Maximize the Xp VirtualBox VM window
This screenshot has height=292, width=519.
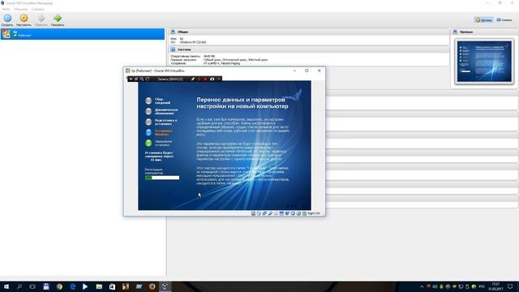click(307, 71)
